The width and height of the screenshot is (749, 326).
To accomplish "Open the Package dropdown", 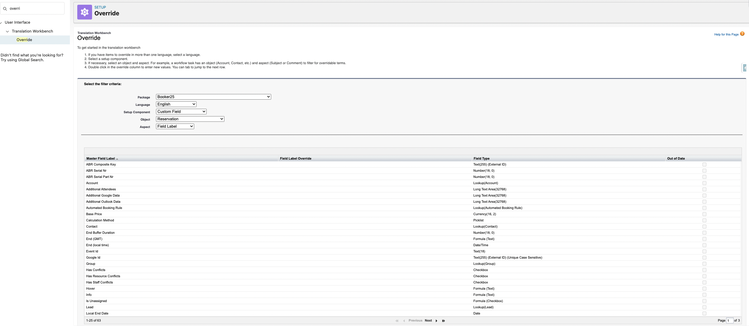I will (x=213, y=97).
